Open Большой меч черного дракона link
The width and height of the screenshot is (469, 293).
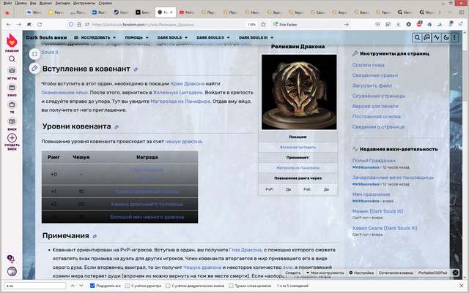click(x=147, y=217)
